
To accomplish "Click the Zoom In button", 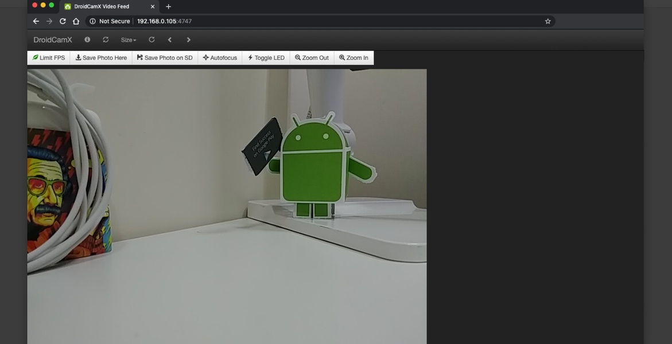I will (x=354, y=58).
